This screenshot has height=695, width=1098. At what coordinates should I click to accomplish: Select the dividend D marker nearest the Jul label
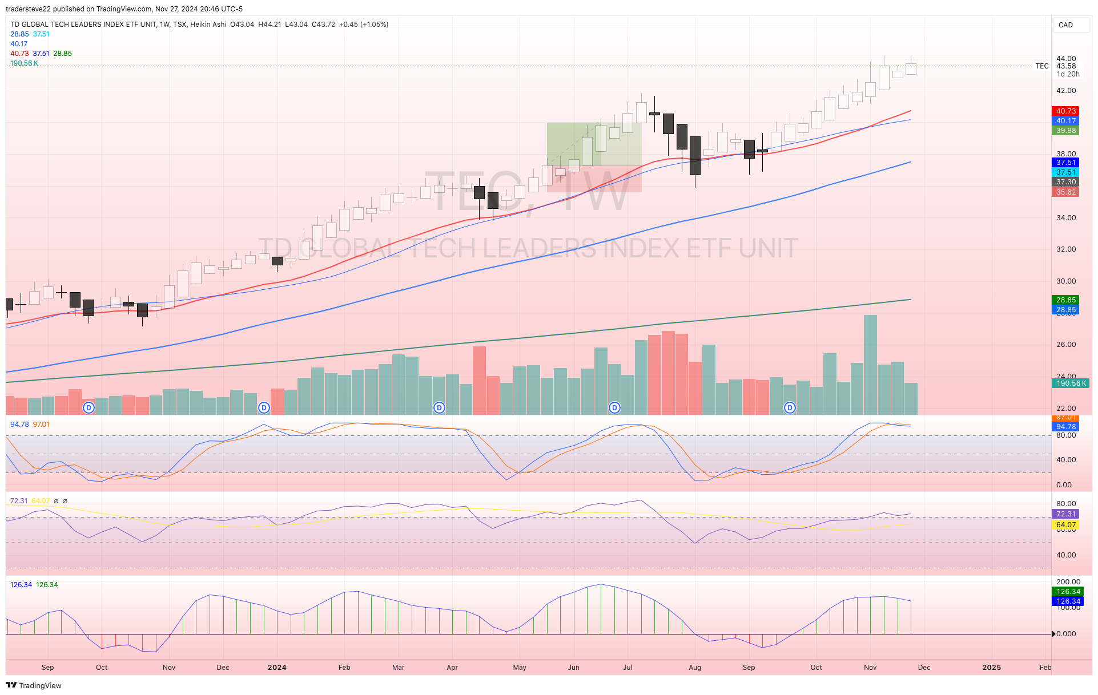pos(614,407)
